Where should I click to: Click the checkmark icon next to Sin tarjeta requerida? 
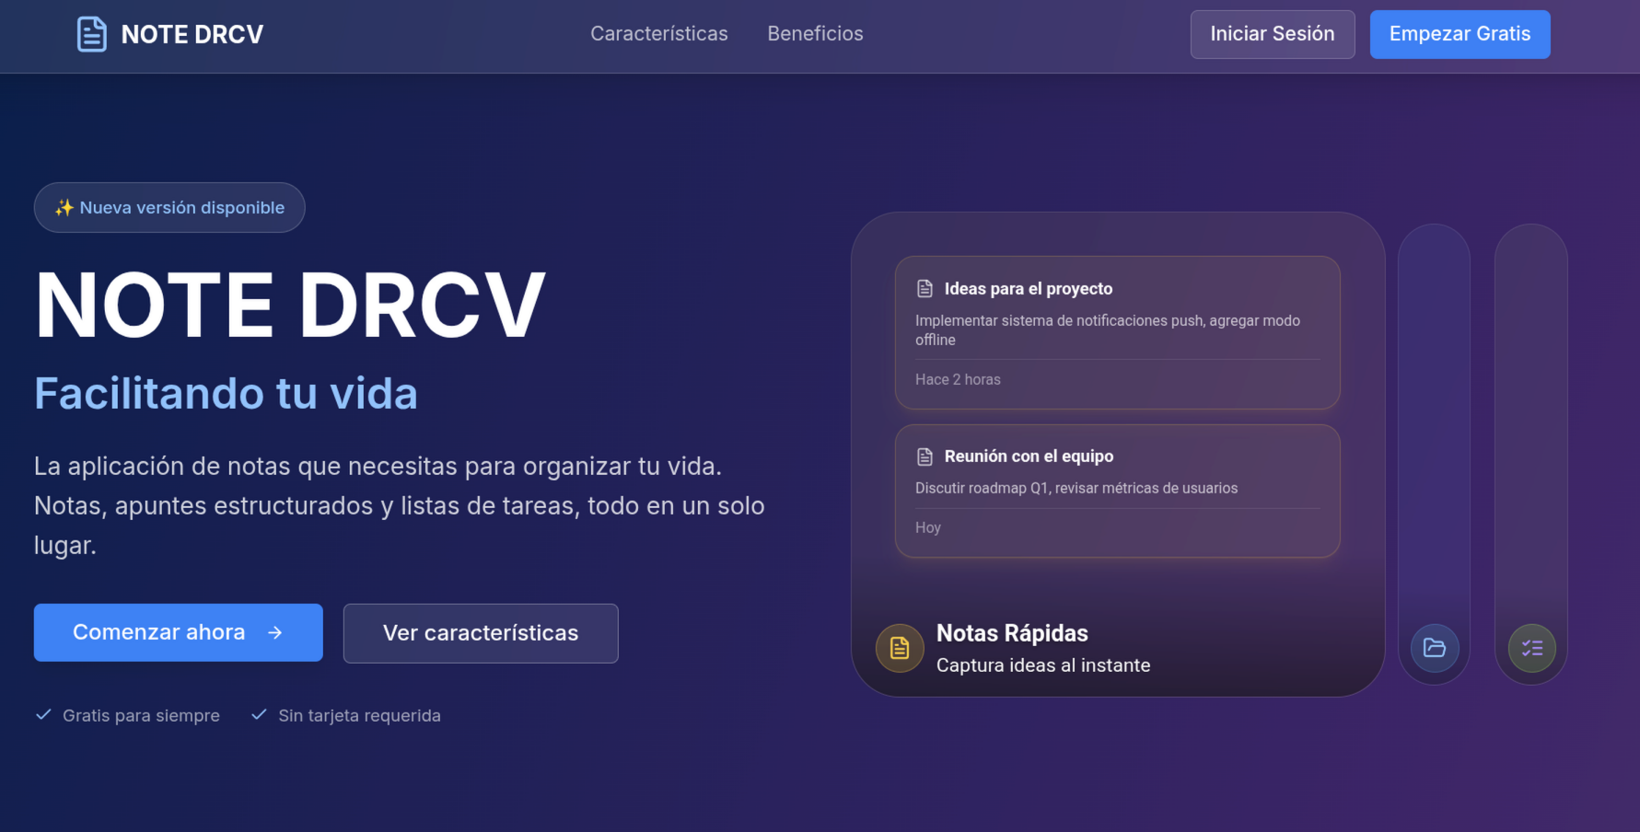pyautogui.click(x=259, y=714)
